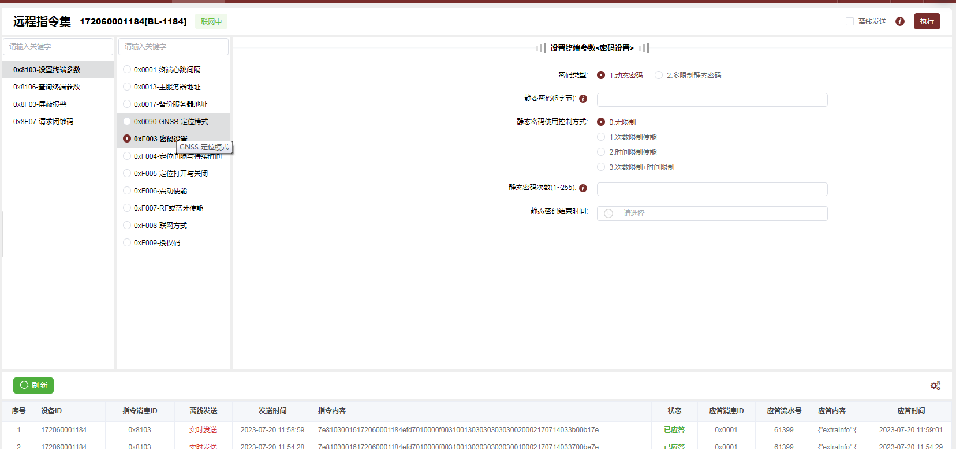This screenshot has width=956, height=449.
Task: Click the info icon beside 离线发送
Action: [x=899, y=21]
